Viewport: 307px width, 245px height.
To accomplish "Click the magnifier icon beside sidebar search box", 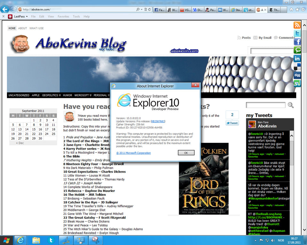I will (x=291, y=105).
